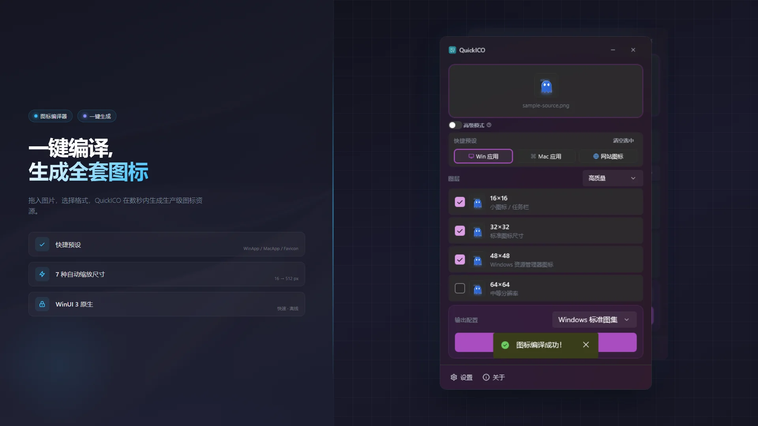Click 清空选中 to clear selection
Screen dimensions: 758x426
pyautogui.click(x=623, y=140)
